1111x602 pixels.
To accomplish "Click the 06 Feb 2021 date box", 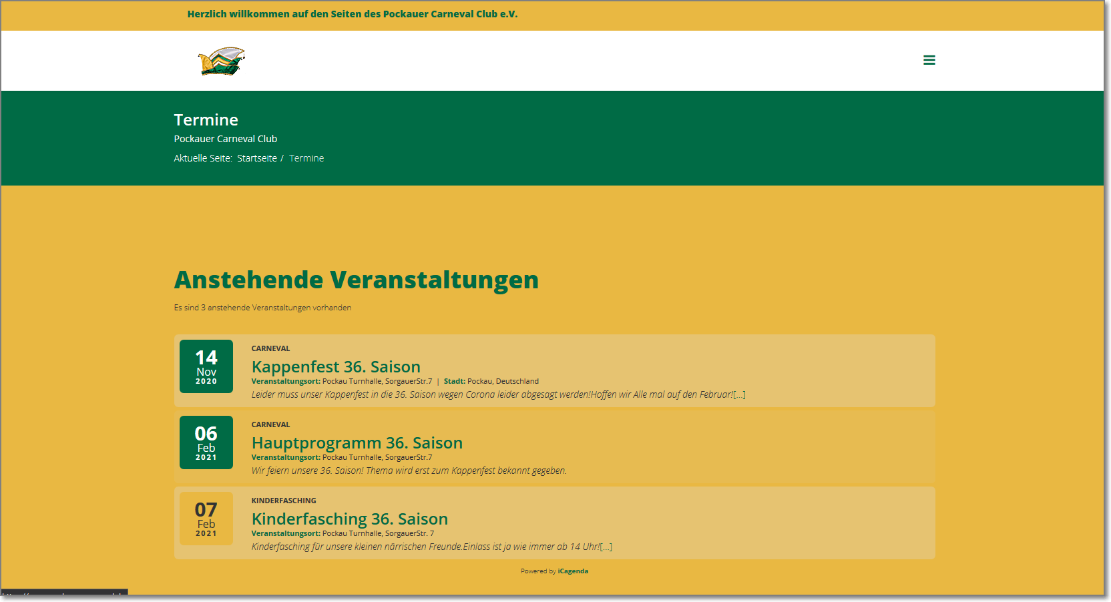I will coord(206,442).
